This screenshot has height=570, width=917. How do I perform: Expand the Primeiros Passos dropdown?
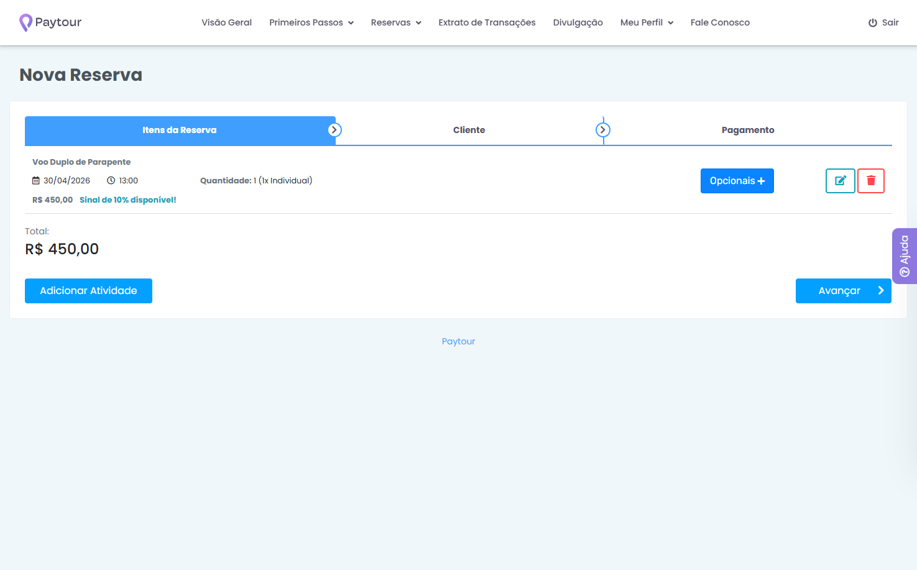pos(311,22)
